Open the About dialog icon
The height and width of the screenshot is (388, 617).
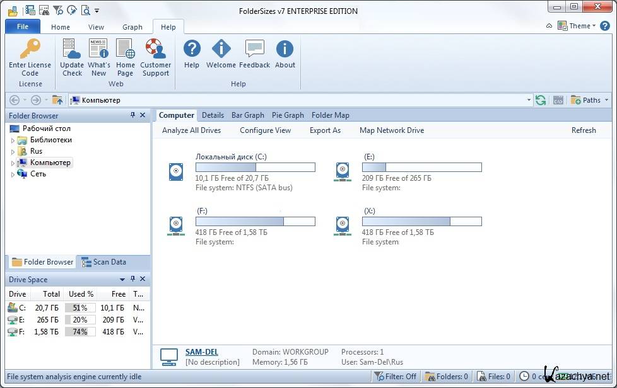[x=285, y=49]
